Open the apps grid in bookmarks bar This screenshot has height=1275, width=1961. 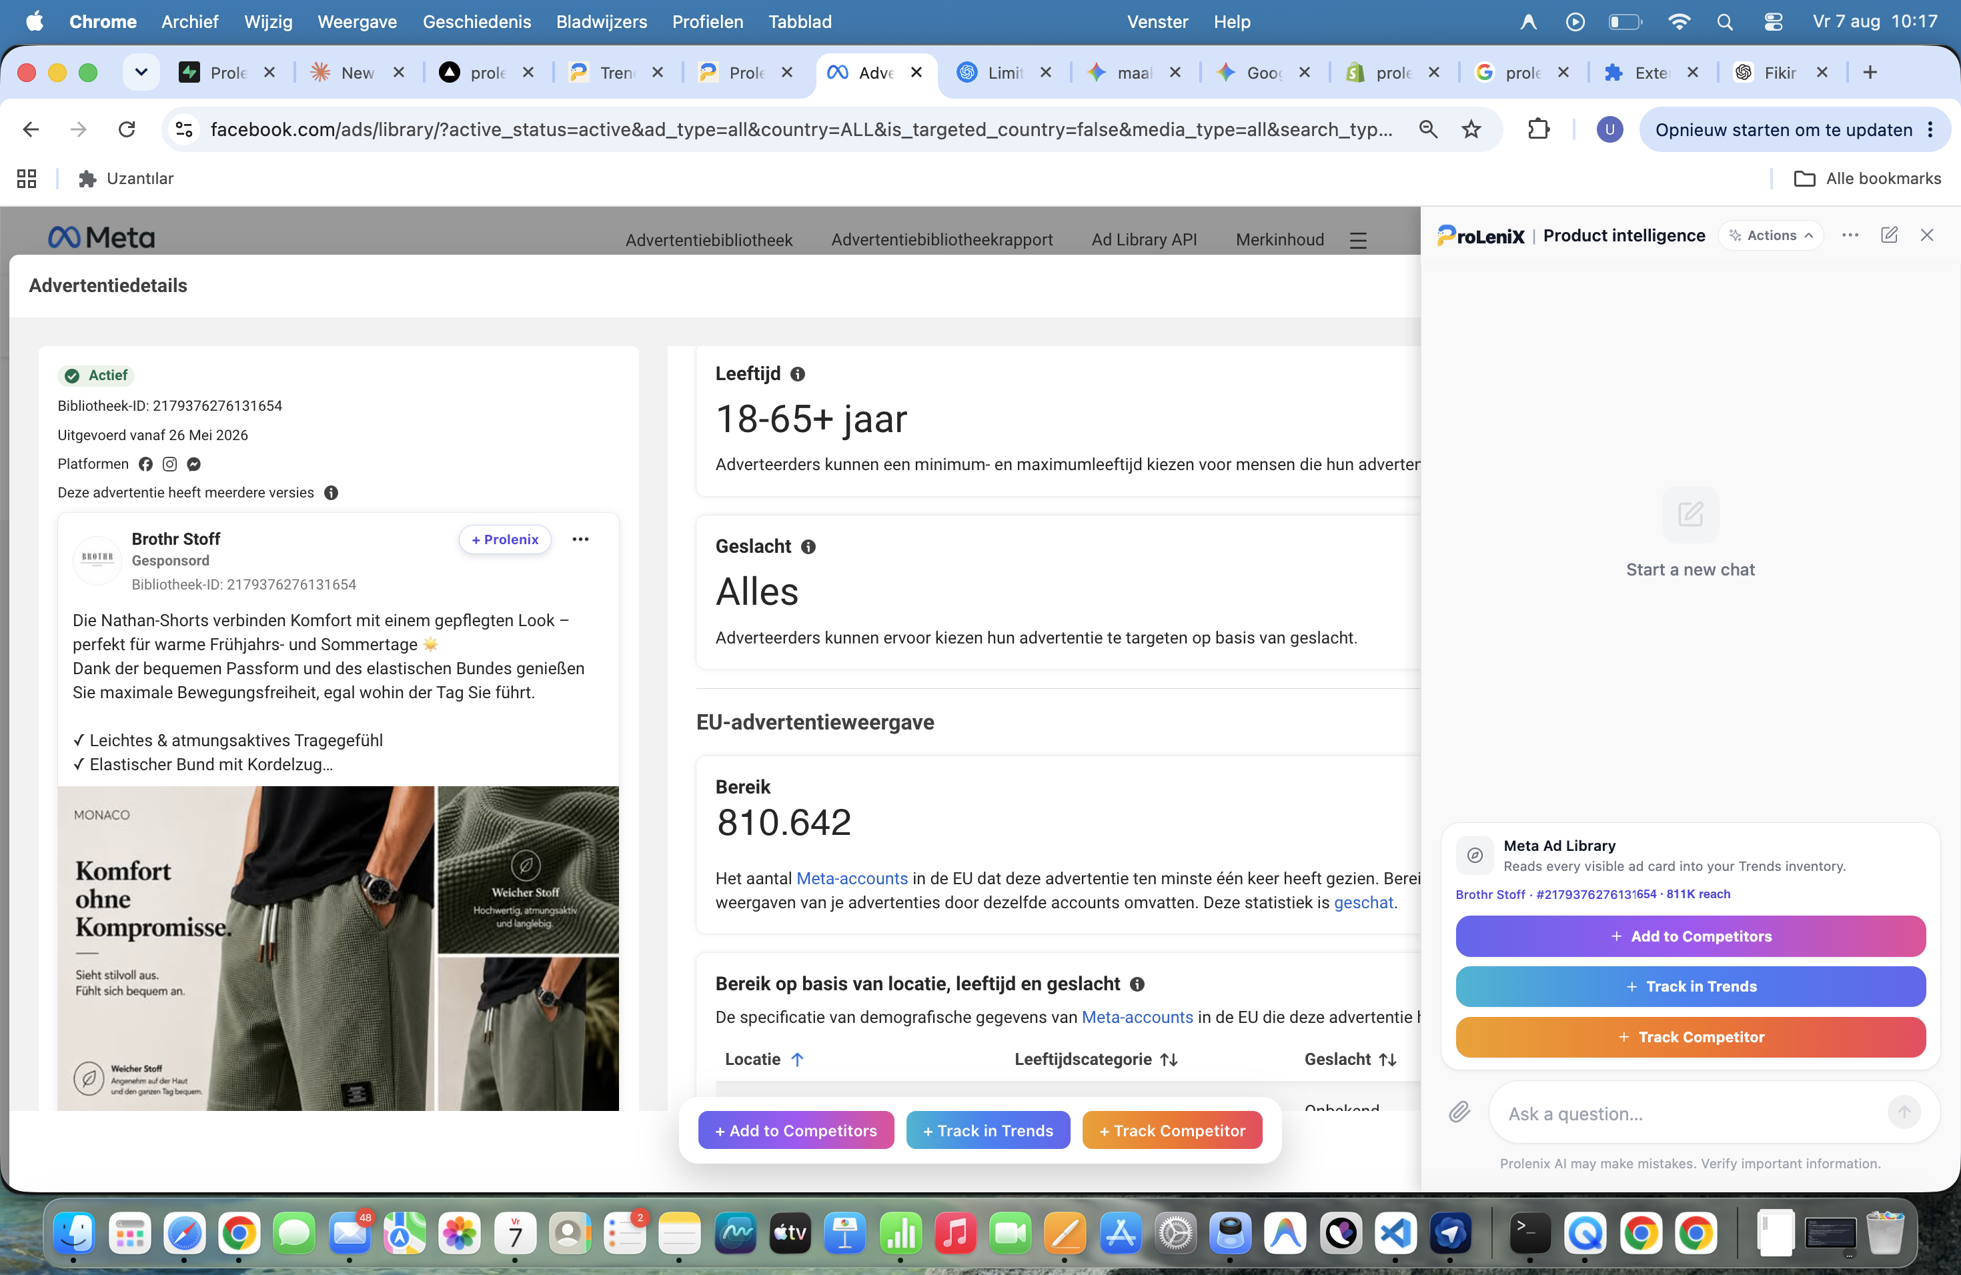pyautogui.click(x=27, y=179)
